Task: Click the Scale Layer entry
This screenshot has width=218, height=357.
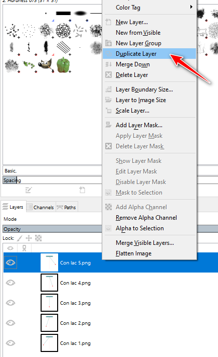Action: pyautogui.click(x=149, y=111)
